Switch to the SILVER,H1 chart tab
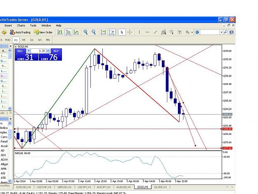Screen dimensions: 258x194 click(x=160, y=187)
